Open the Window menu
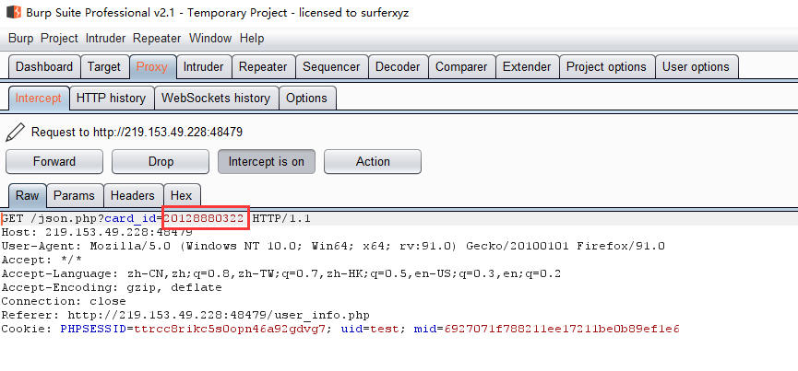Viewport: 798px width, 371px height. tap(210, 38)
